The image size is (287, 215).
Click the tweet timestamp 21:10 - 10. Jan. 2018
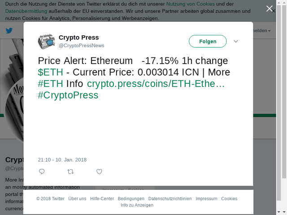(x=62, y=160)
